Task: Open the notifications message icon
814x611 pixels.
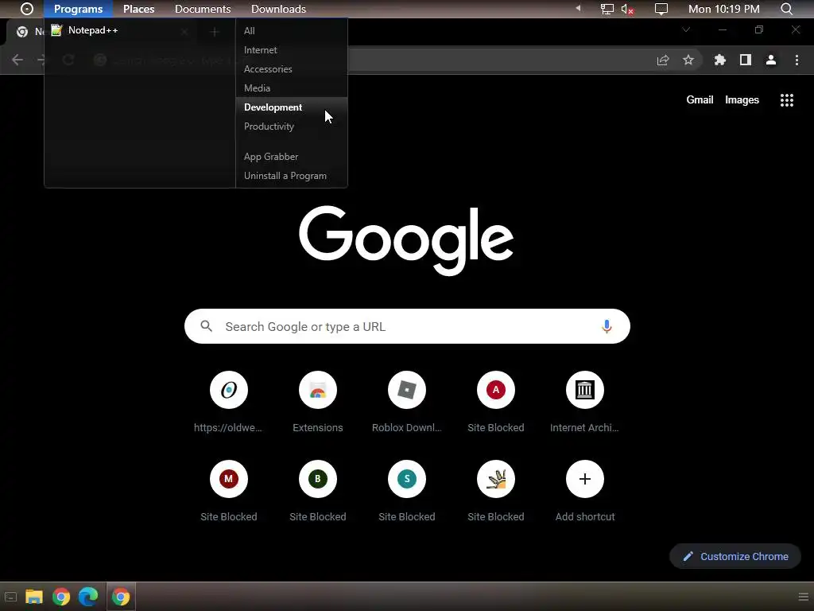Action: [x=661, y=9]
